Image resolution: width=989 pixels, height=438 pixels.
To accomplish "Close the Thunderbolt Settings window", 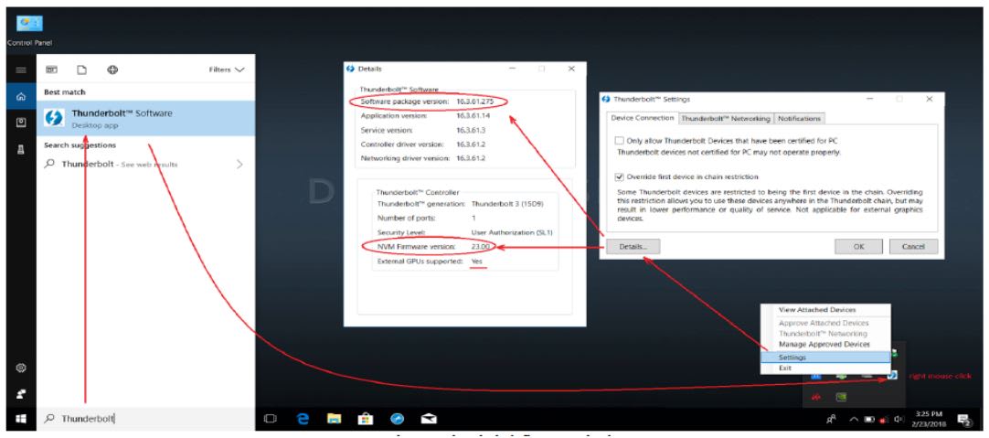I will [x=929, y=99].
